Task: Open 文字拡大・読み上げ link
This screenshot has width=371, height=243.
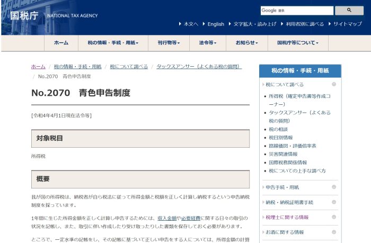Action: (x=255, y=24)
